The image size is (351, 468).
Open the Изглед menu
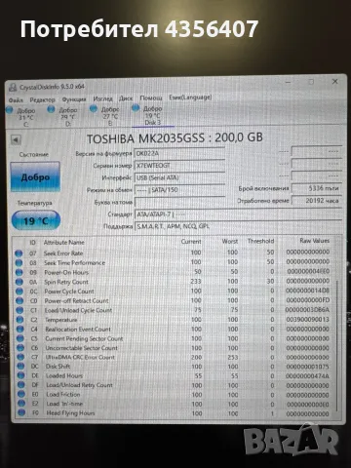coord(102,98)
